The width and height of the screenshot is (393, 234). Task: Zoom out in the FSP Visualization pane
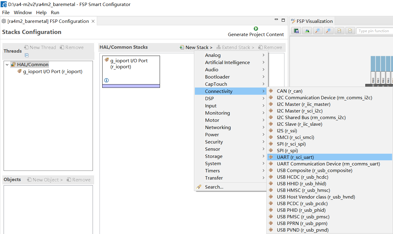318,31
